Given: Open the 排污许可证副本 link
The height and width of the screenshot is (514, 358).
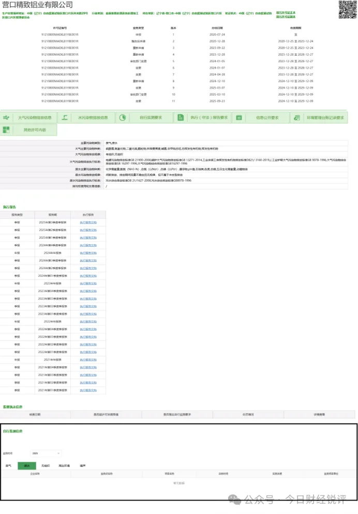Looking at the screenshot, I should click(x=286, y=17).
